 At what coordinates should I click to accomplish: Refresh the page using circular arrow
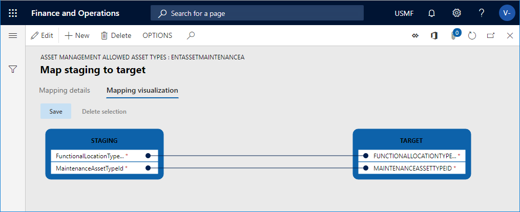472,36
